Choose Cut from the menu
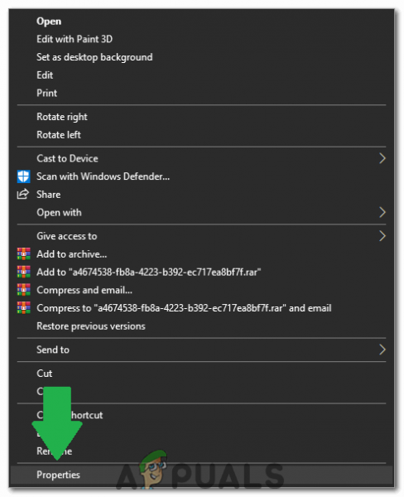This screenshot has width=404, height=497. click(x=45, y=374)
